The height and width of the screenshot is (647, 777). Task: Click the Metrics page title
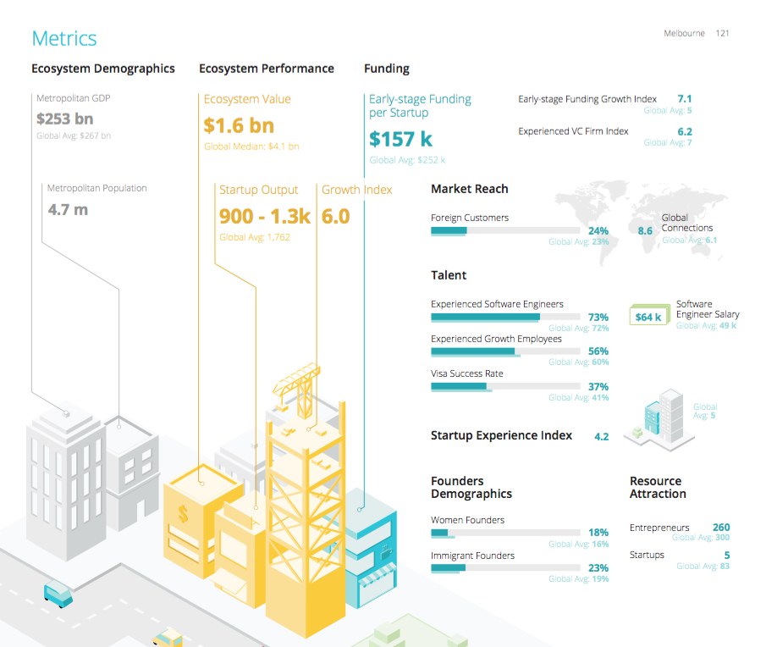click(x=64, y=38)
